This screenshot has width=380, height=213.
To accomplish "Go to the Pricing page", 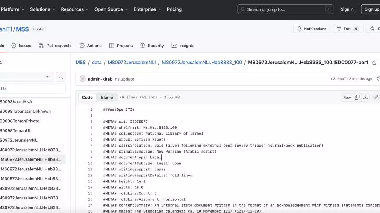I will [174, 9].
